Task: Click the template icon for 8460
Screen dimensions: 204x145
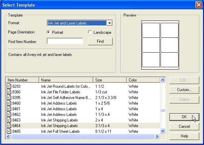Action: click(9, 103)
